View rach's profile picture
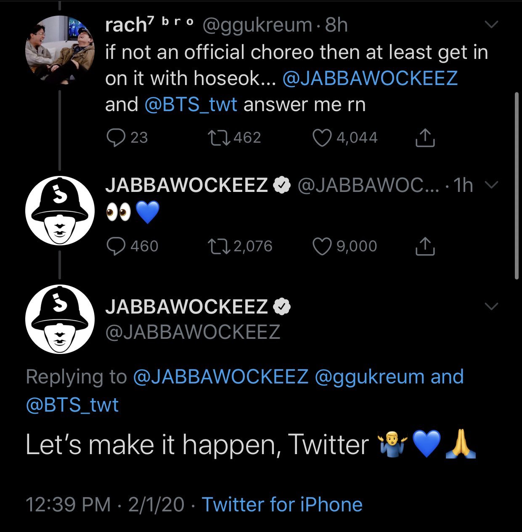 click(60, 51)
